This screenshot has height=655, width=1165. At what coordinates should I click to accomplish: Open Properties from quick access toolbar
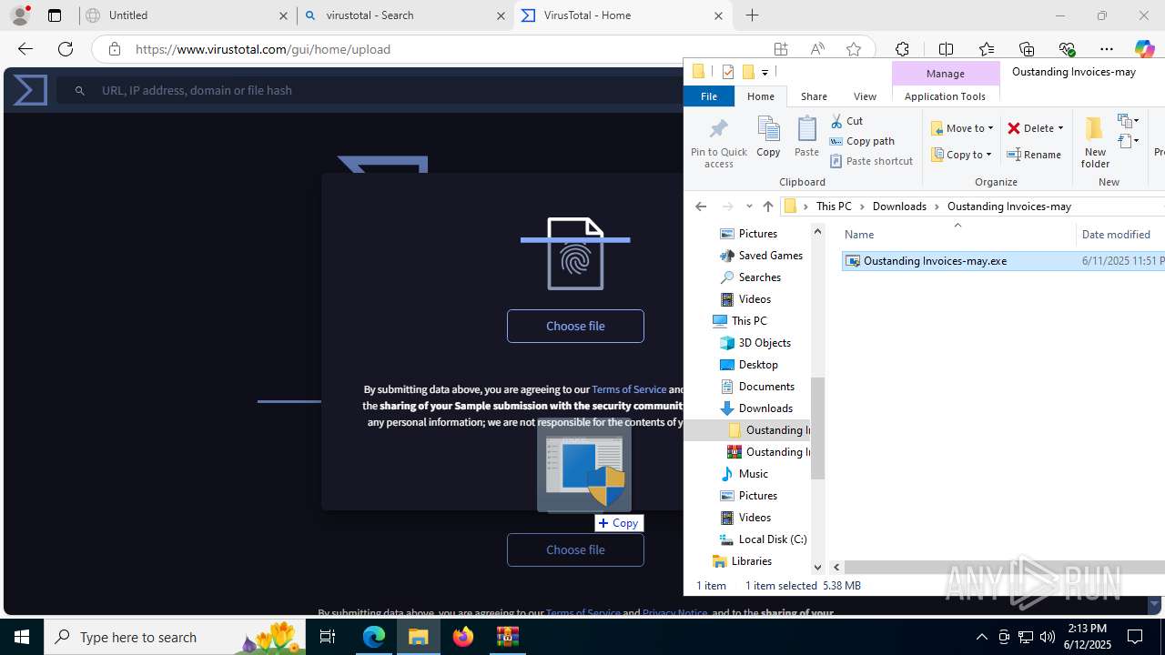pyautogui.click(x=727, y=72)
